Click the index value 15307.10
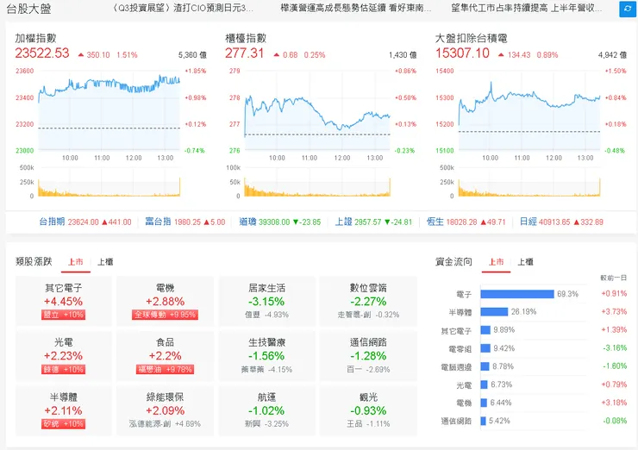The image size is (638, 450). (462, 53)
